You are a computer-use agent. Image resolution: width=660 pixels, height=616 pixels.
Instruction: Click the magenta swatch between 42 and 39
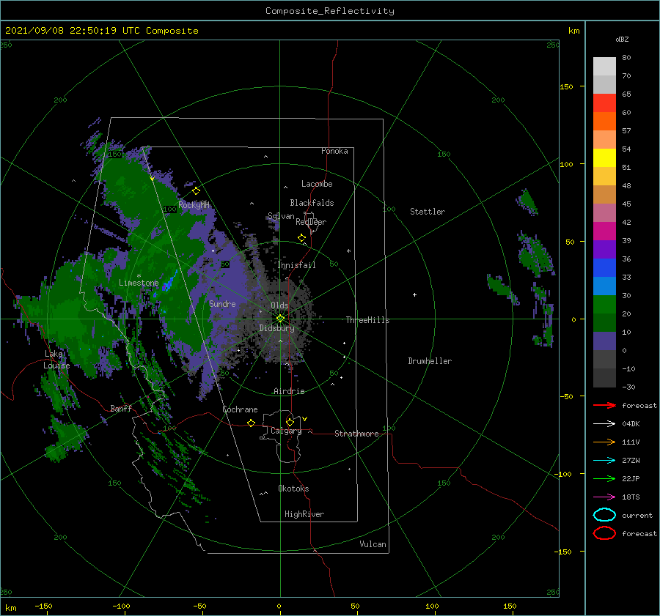604,231
